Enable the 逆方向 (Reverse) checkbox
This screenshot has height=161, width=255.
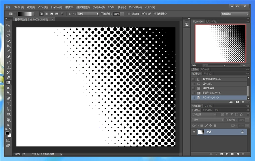pos(129,14)
